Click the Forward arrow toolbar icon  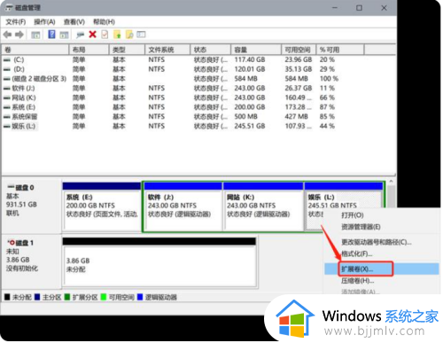(19, 35)
